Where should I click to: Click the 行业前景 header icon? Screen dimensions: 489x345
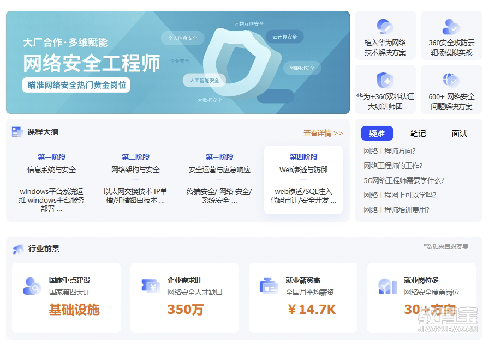point(18,249)
